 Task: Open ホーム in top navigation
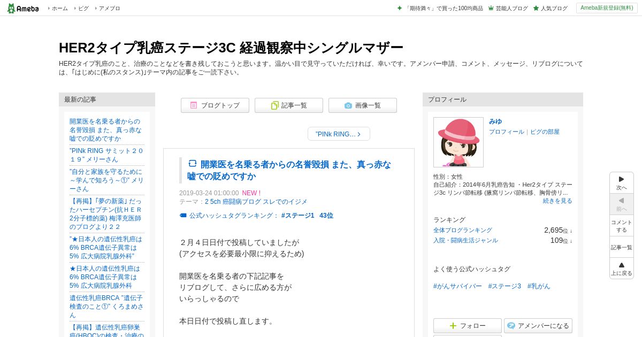(59, 9)
